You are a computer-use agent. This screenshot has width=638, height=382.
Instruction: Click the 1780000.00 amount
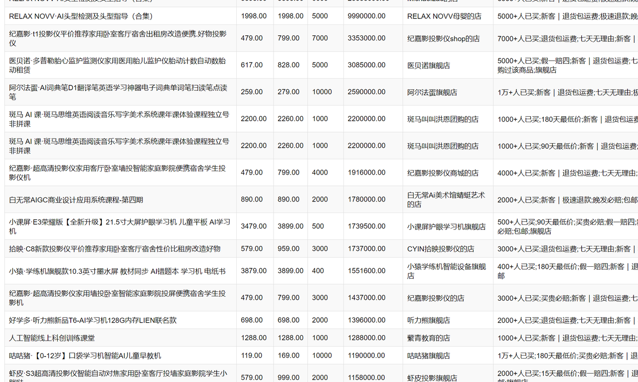(366, 199)
